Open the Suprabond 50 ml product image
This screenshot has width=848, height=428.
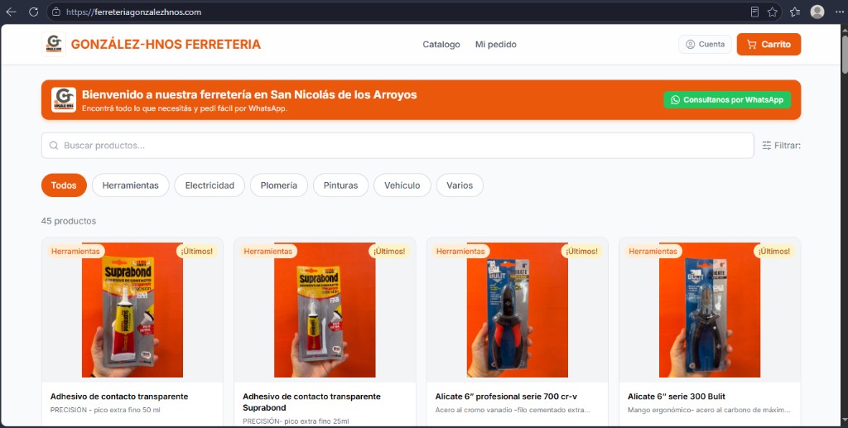tap(132, 310)
